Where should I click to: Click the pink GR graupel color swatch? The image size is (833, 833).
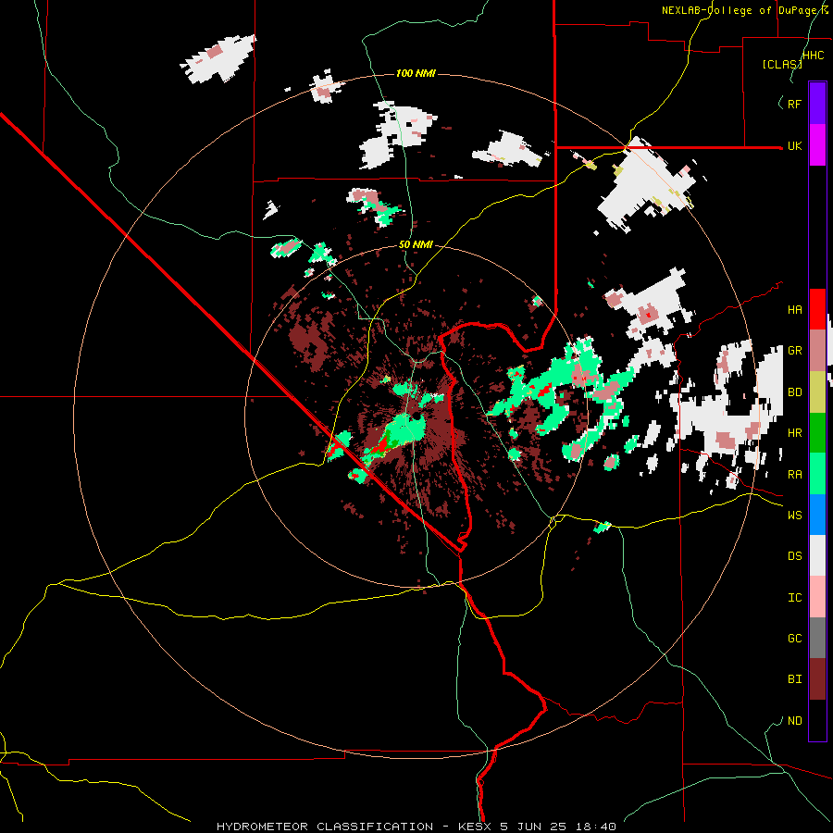coord(817,351)
